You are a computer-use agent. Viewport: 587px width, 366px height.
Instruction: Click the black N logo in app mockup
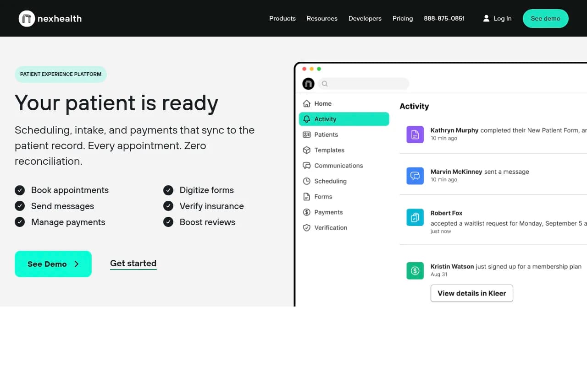[x=308, y=84]
